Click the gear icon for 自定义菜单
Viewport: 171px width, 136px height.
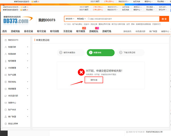click(6, 123)
